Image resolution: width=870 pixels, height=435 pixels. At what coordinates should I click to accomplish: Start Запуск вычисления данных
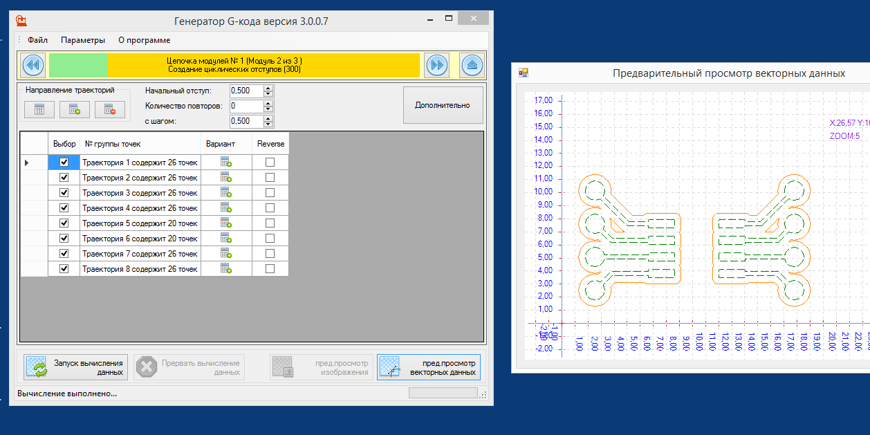[x=75, y=367]
